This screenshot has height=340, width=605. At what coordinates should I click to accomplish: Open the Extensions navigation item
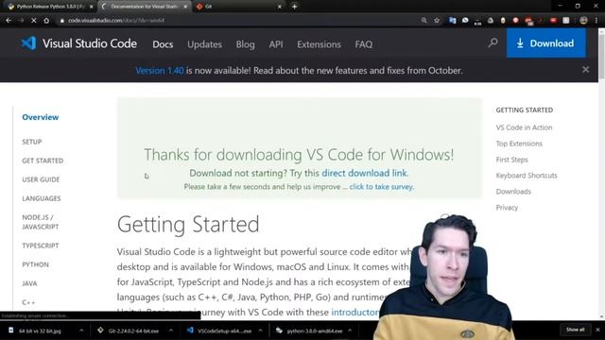click(x=319, y=44)
